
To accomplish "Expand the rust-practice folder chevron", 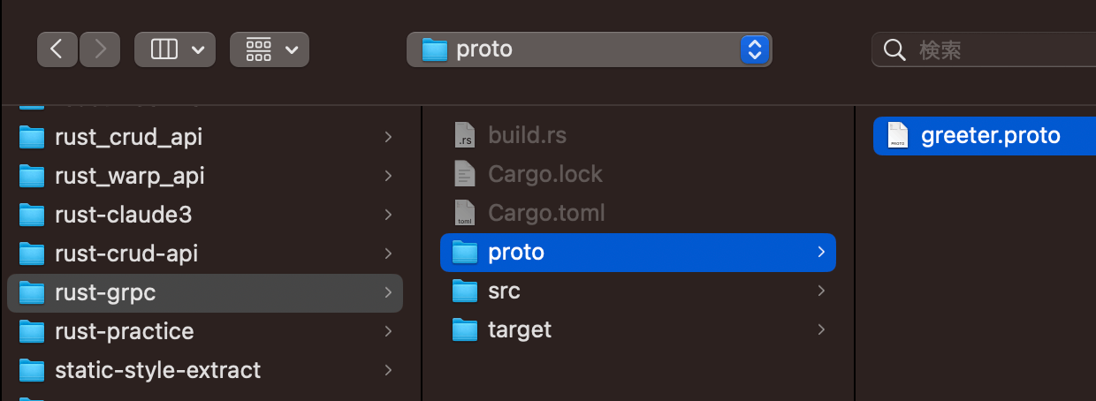I will click(x=388, y=331).
